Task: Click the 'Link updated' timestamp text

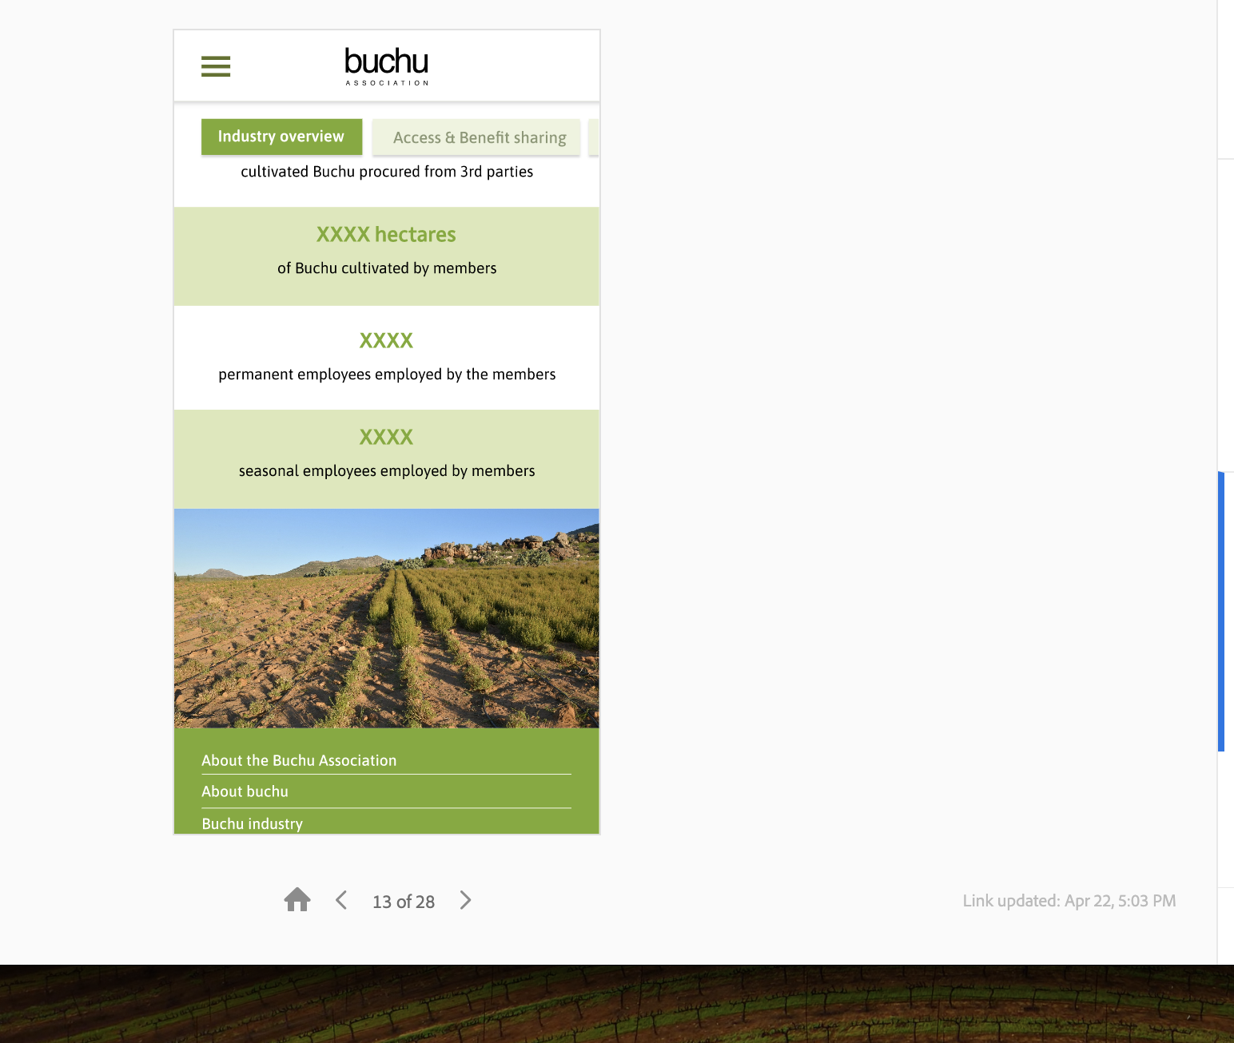Action: 1069,901
